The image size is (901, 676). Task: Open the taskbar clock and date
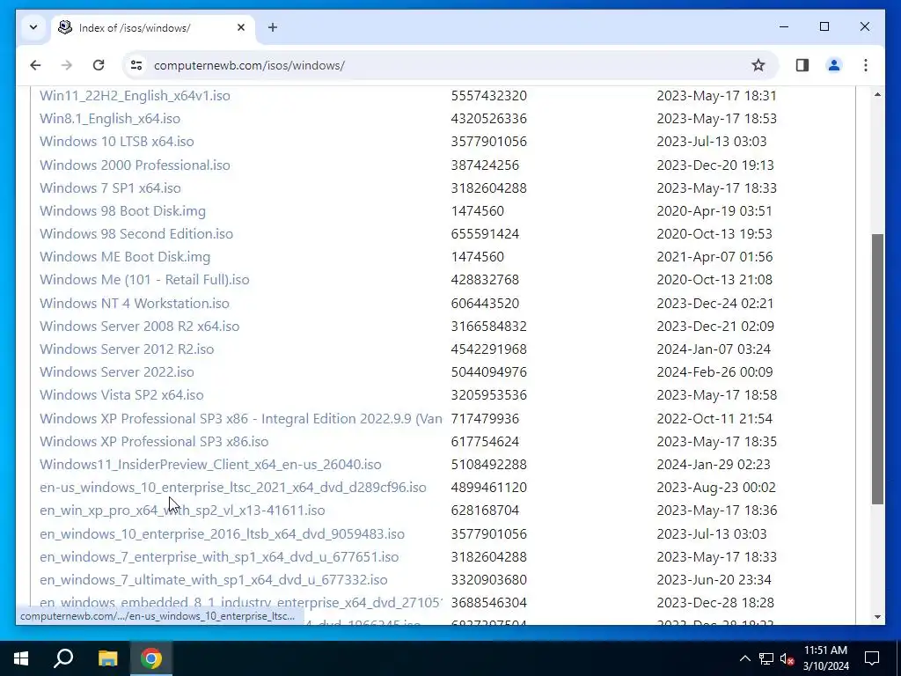pyautogui.click(x=825, y=658)
